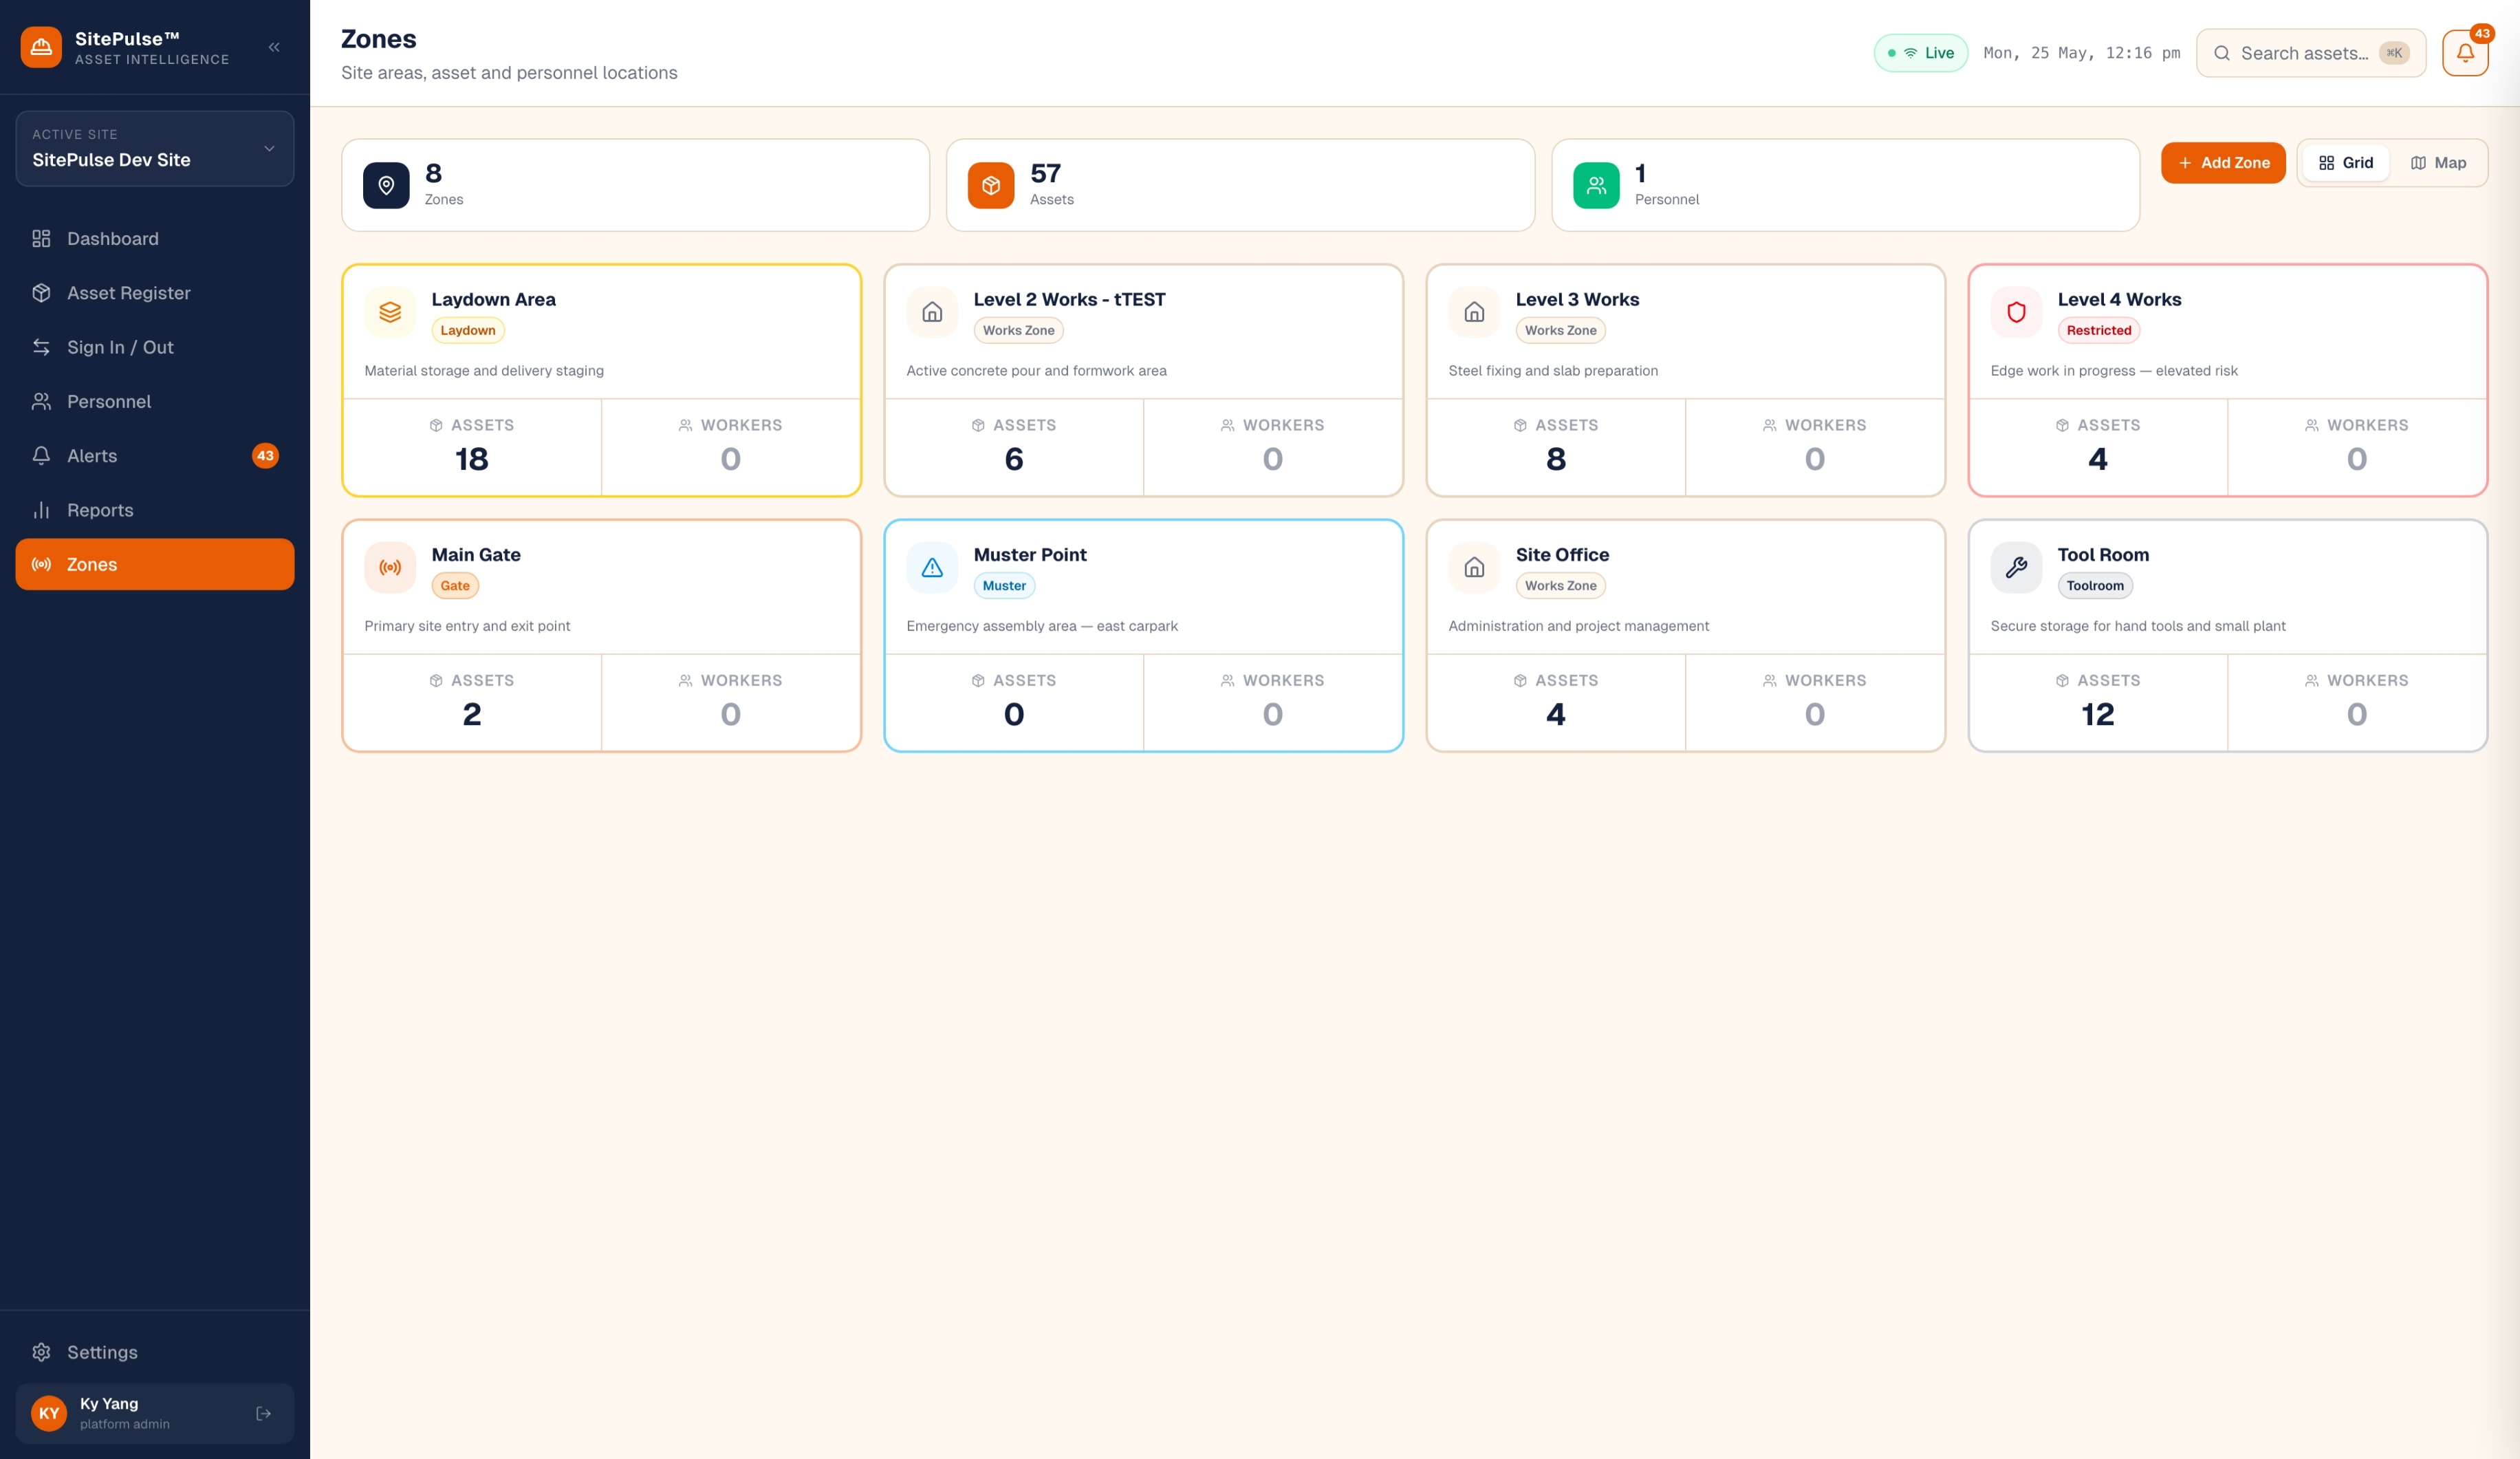The height and width of the screenshot is (1459, 2520).
Task: Focus the Search assets field
Action: [x=2310, y=53]
